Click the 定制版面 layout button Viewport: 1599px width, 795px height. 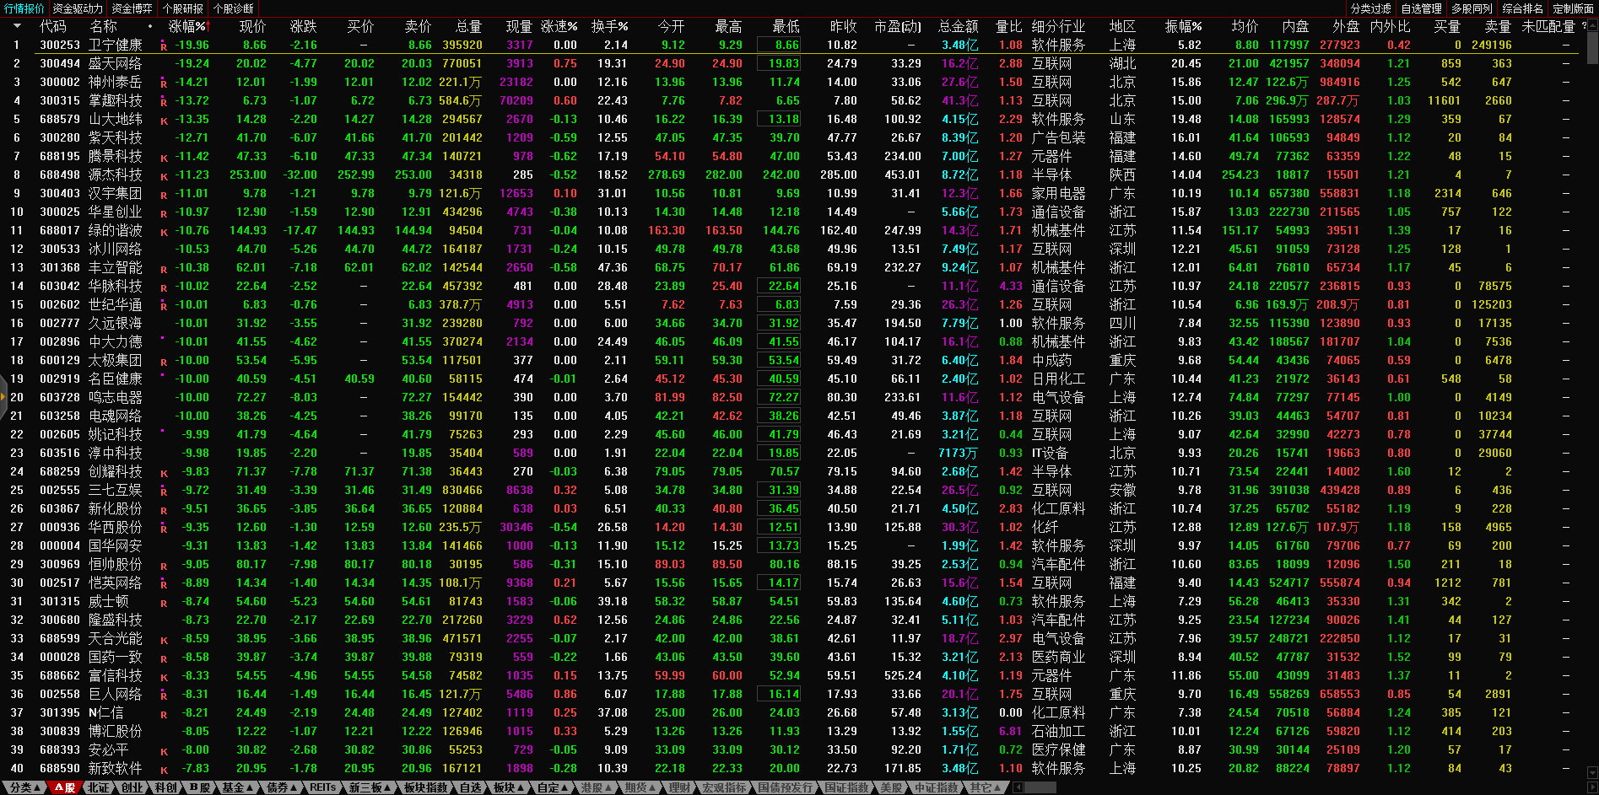(1573, 8)
